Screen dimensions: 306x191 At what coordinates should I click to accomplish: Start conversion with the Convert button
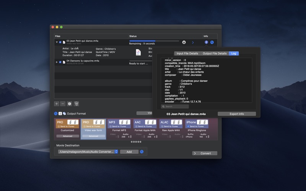205,153
